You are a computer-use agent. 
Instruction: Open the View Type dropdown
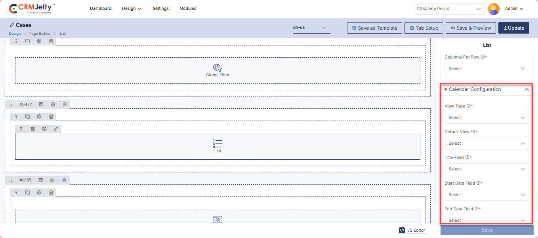[x=486, y=118]
